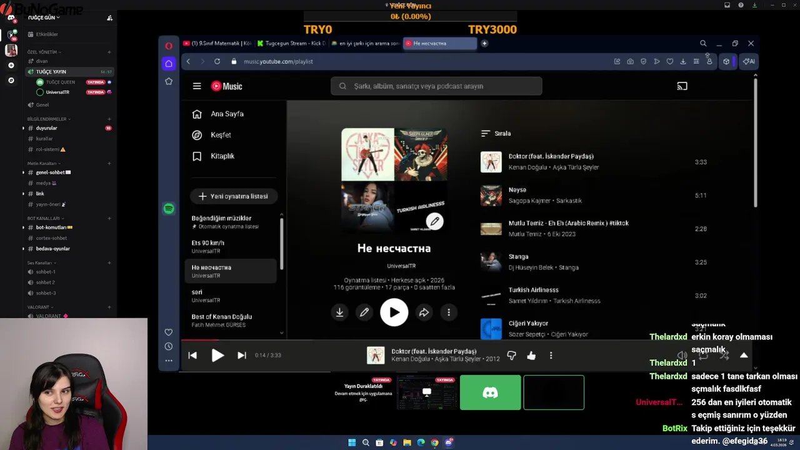Expand the player page with the up arrow
800x450 pixels.
pyautogui.click(x=744, y=355)
